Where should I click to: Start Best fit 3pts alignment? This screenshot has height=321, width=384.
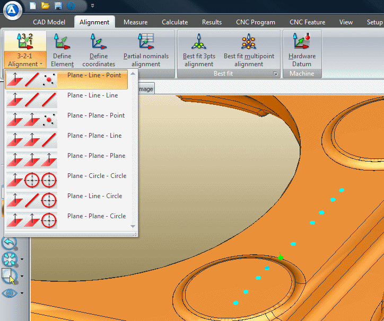pos(199,50)
